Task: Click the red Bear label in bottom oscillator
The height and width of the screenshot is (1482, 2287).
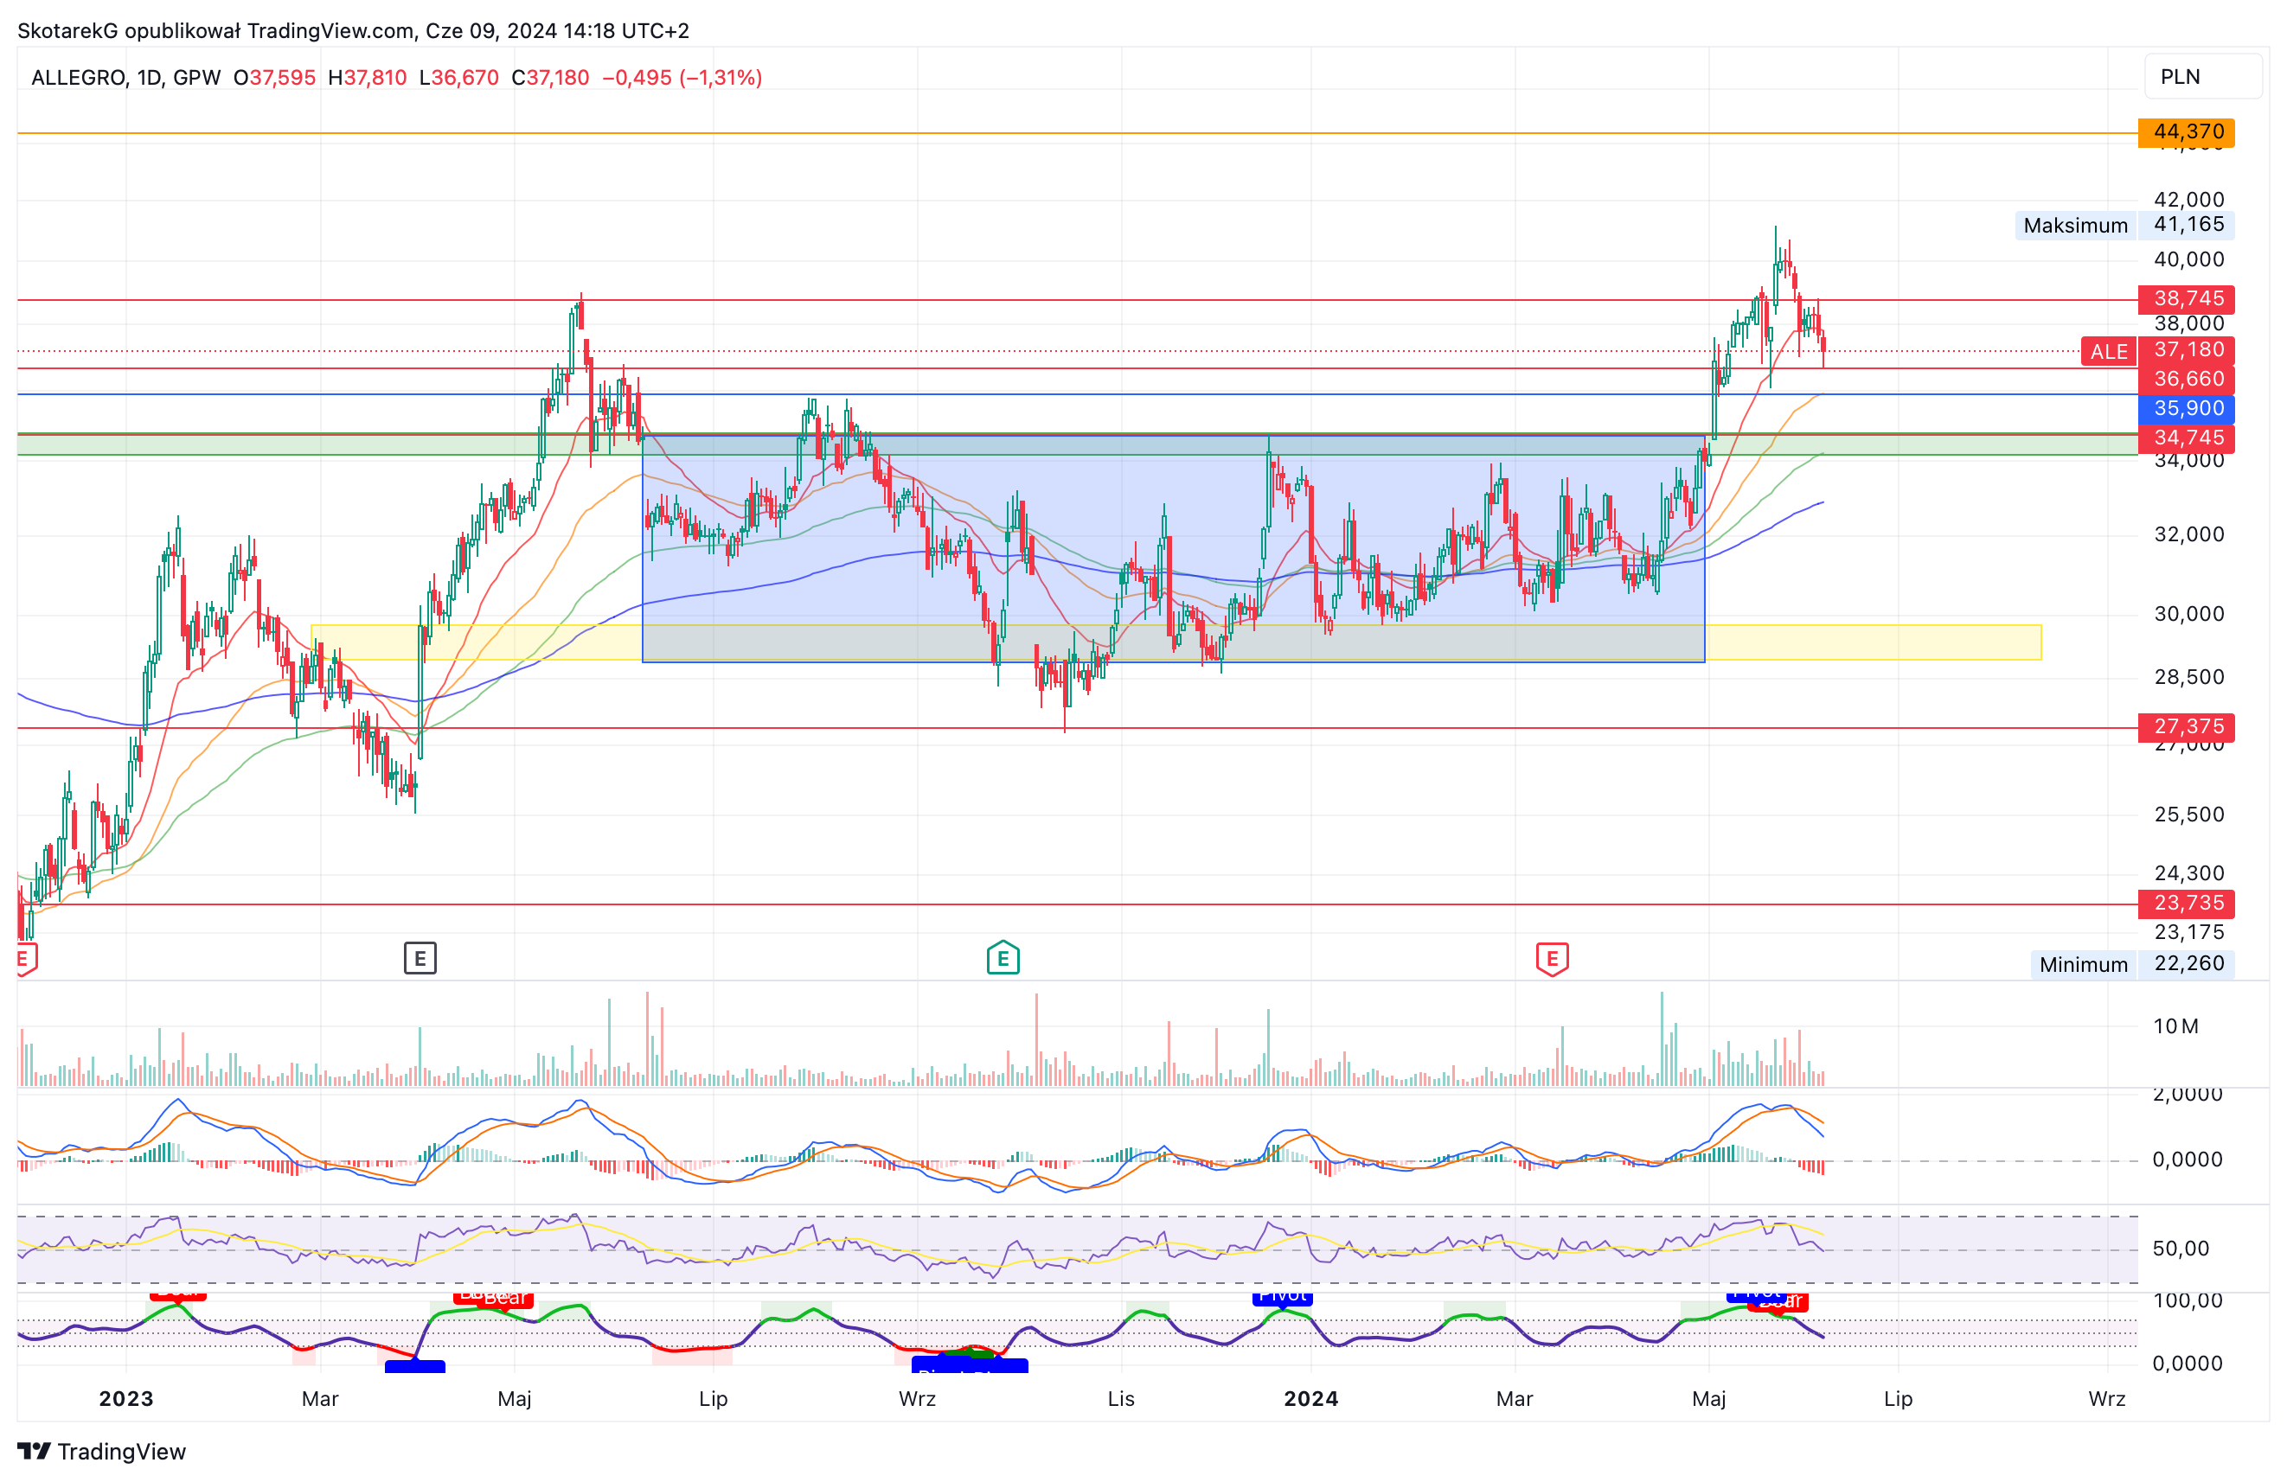Action: point(503,1299)
